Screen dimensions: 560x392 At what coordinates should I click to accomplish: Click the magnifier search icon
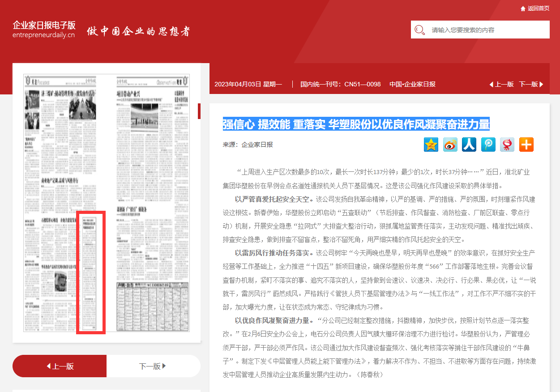pos(419,30)
